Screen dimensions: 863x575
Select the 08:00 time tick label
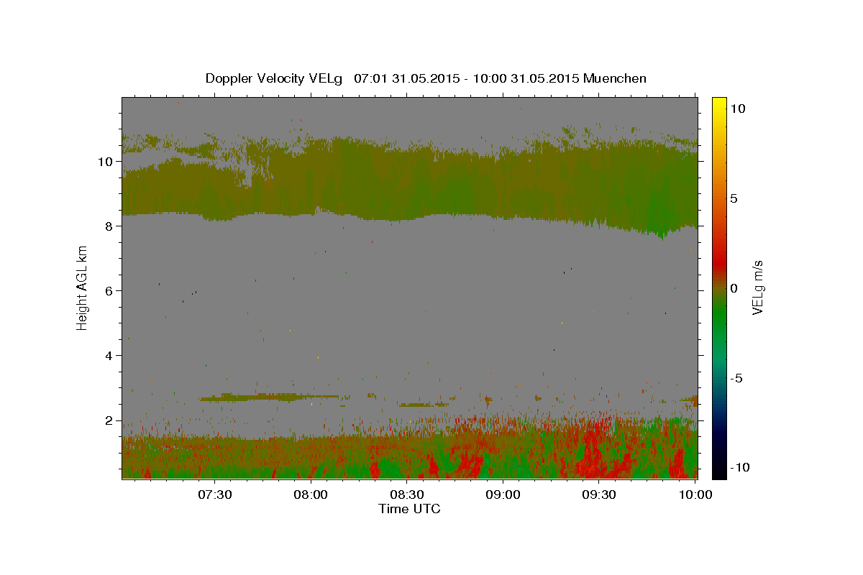click(311, 494)
